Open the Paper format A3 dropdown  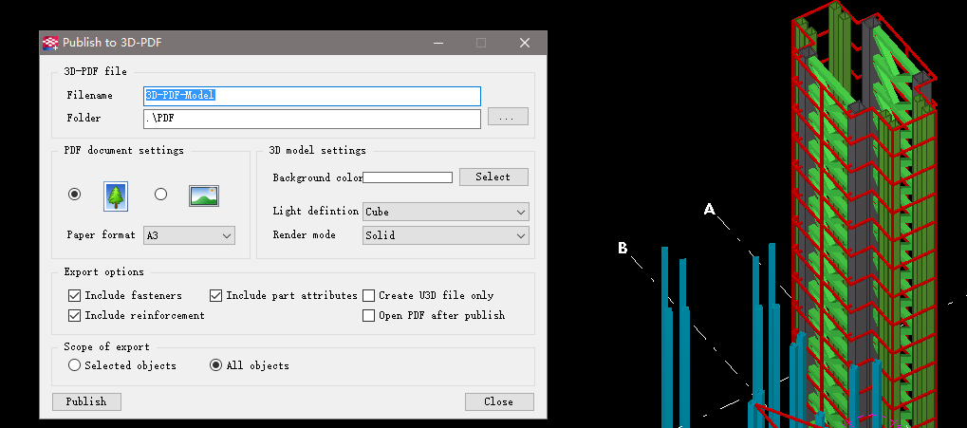(190, 235)
